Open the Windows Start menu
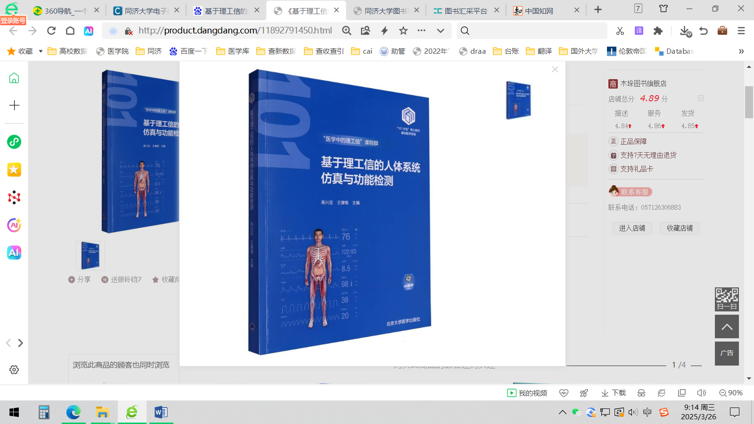Viewport: 754px width, 424px height. (14, 413)
